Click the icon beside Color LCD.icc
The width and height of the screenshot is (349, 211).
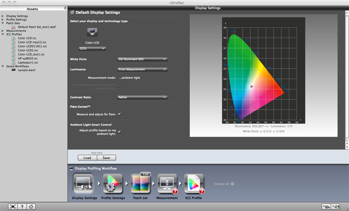(x=13, y=38)
